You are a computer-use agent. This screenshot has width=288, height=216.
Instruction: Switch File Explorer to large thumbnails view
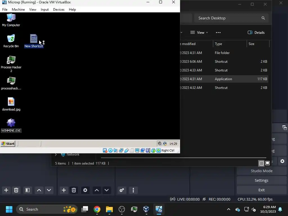click(267, 163)
